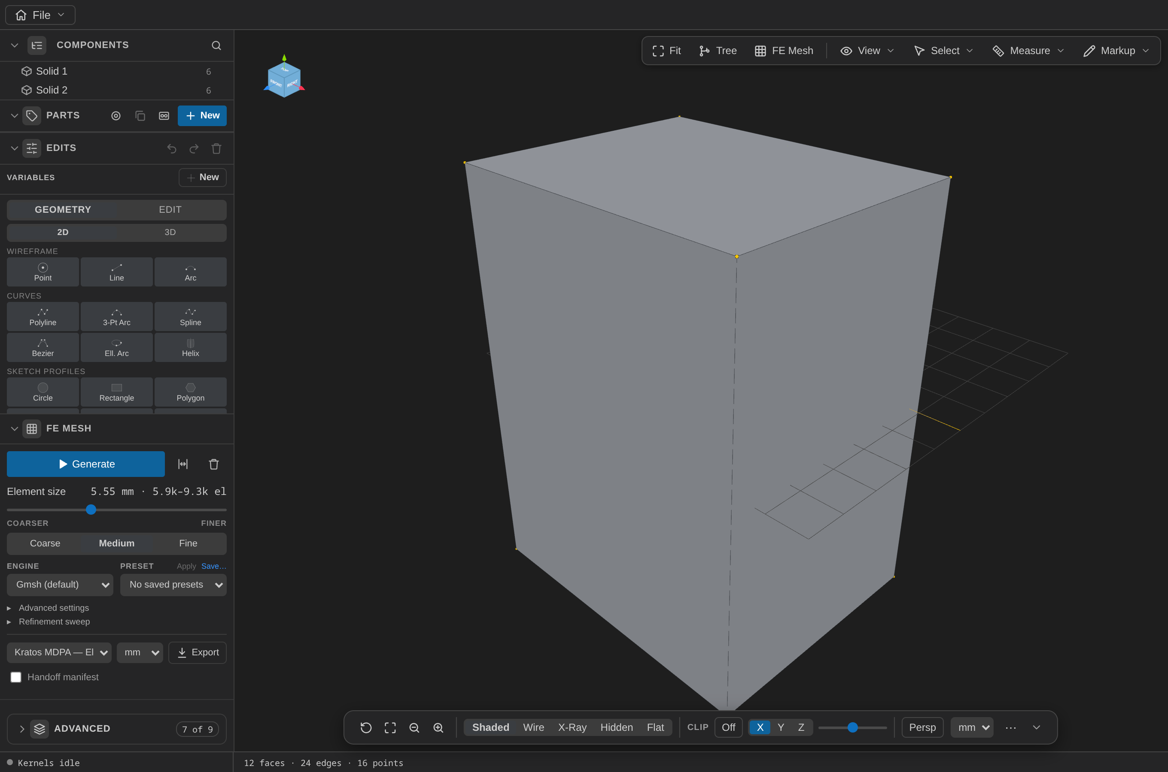Expand Refinement sweep disclosure

click(48, 622)
